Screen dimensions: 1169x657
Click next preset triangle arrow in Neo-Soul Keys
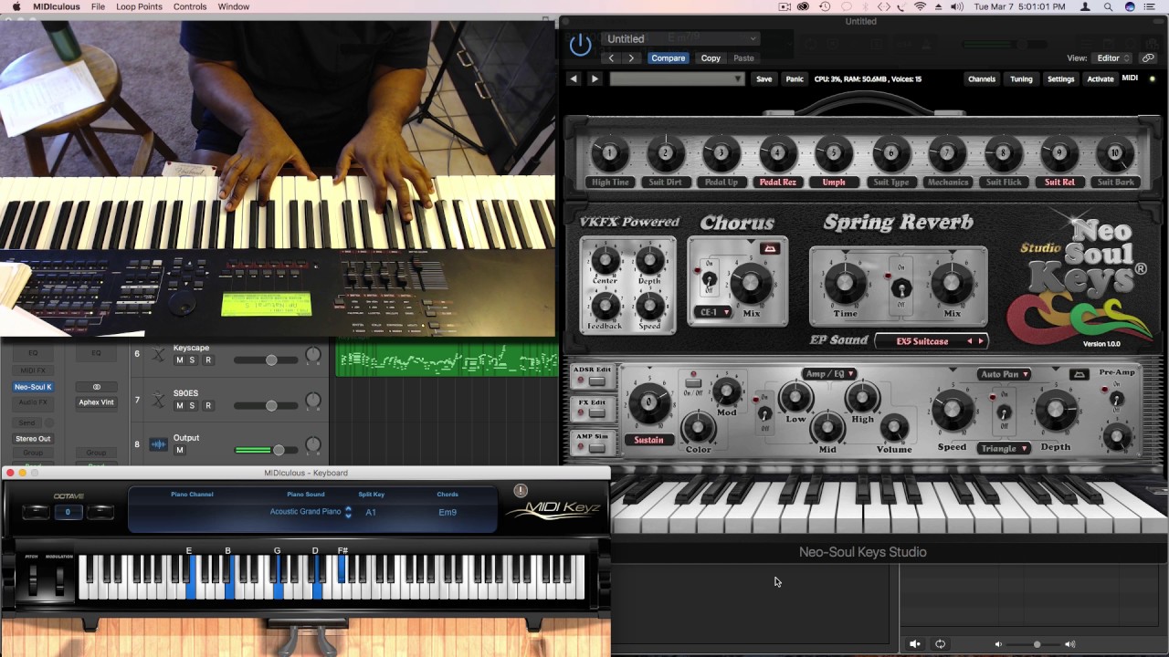595,79
